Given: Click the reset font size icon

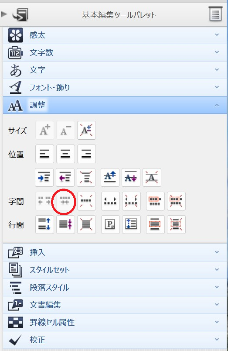Looking at the screenshot, I should click(x=86, y=130).
